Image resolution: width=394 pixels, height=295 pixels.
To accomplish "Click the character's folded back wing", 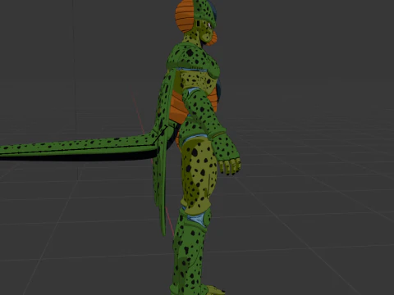I will (163, 153).
